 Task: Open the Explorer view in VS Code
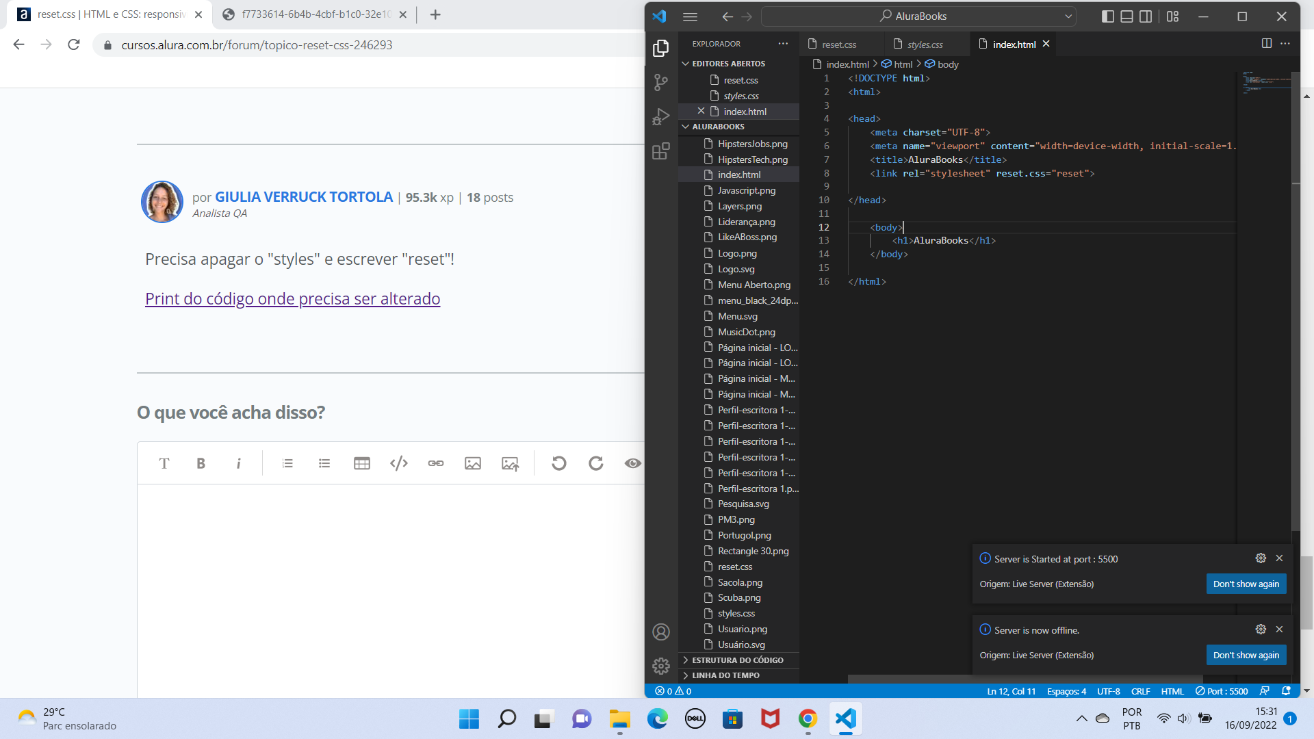tap(660, 48)
